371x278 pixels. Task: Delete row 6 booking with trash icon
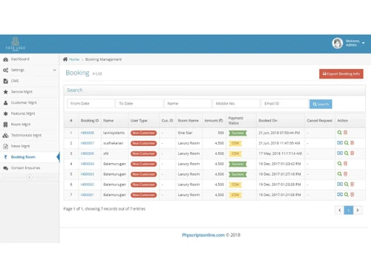352,184
